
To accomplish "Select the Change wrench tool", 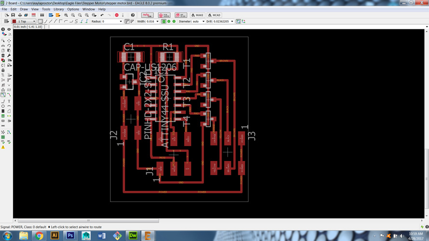I will tap(9, 55).
